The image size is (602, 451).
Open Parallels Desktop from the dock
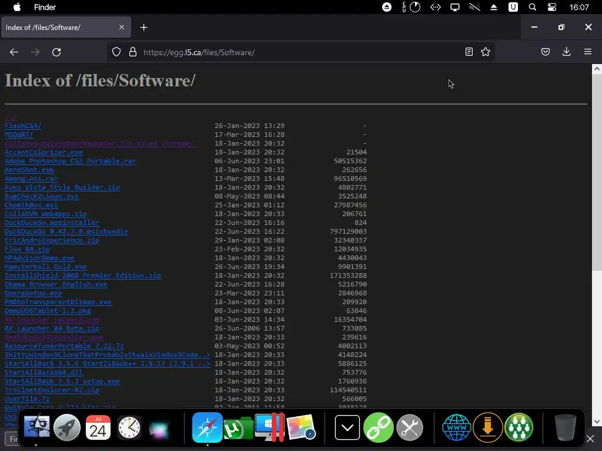pos(270,427)
